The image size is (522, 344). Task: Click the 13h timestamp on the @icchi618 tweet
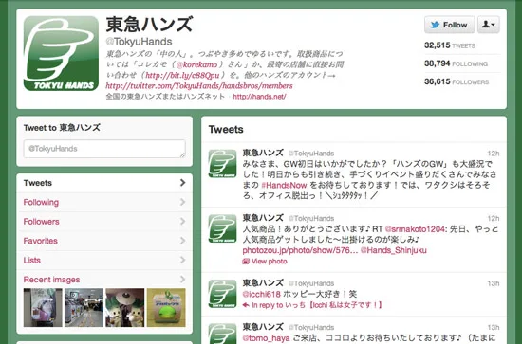(x=494, y=283)
